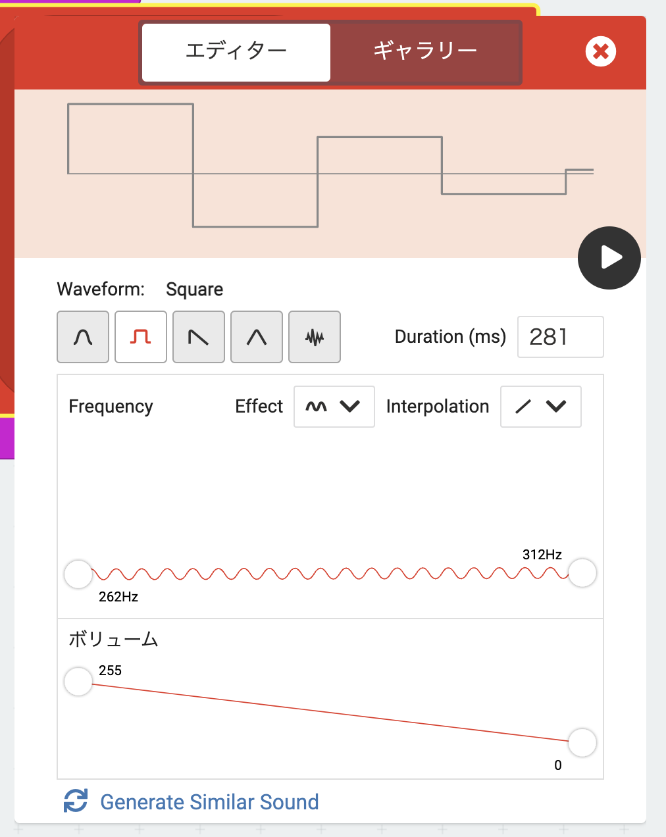Screen dimensions: 666x837
Task: Click the 312Hz end frequency handle
Action: pyautogui.click(x=582, y=572)
